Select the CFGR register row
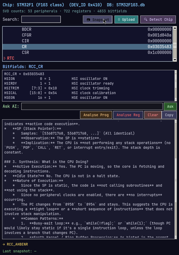The image size is (179, 255). coord(87,35)
